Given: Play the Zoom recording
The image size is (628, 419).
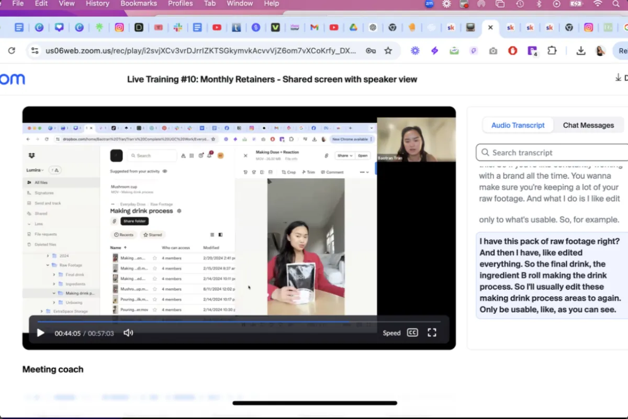Looking at the screenshot, I should [x=40, y=333].
